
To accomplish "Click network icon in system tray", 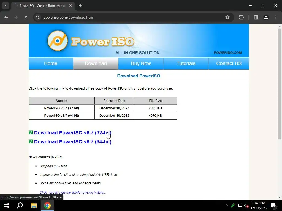I will (x=240, y=206).
